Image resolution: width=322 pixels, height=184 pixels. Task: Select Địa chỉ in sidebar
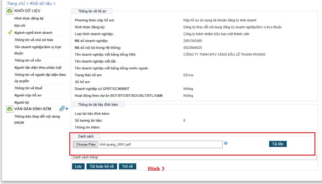tap(20, 25)
